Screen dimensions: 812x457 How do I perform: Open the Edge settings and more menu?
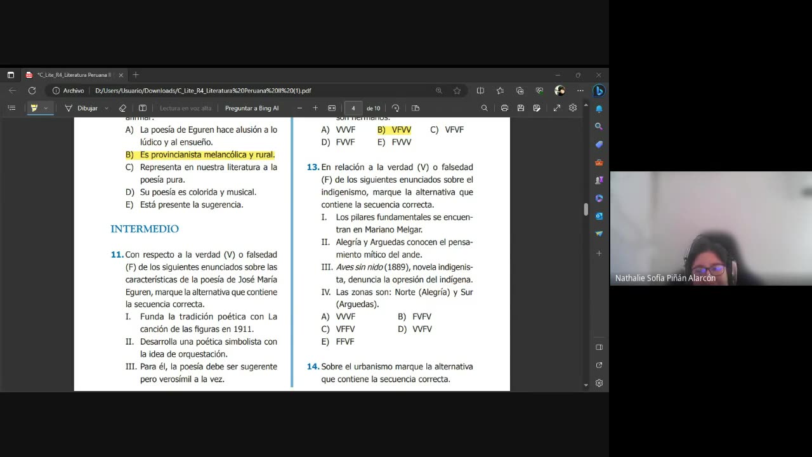pyautogui.click(x=580, y=91)
